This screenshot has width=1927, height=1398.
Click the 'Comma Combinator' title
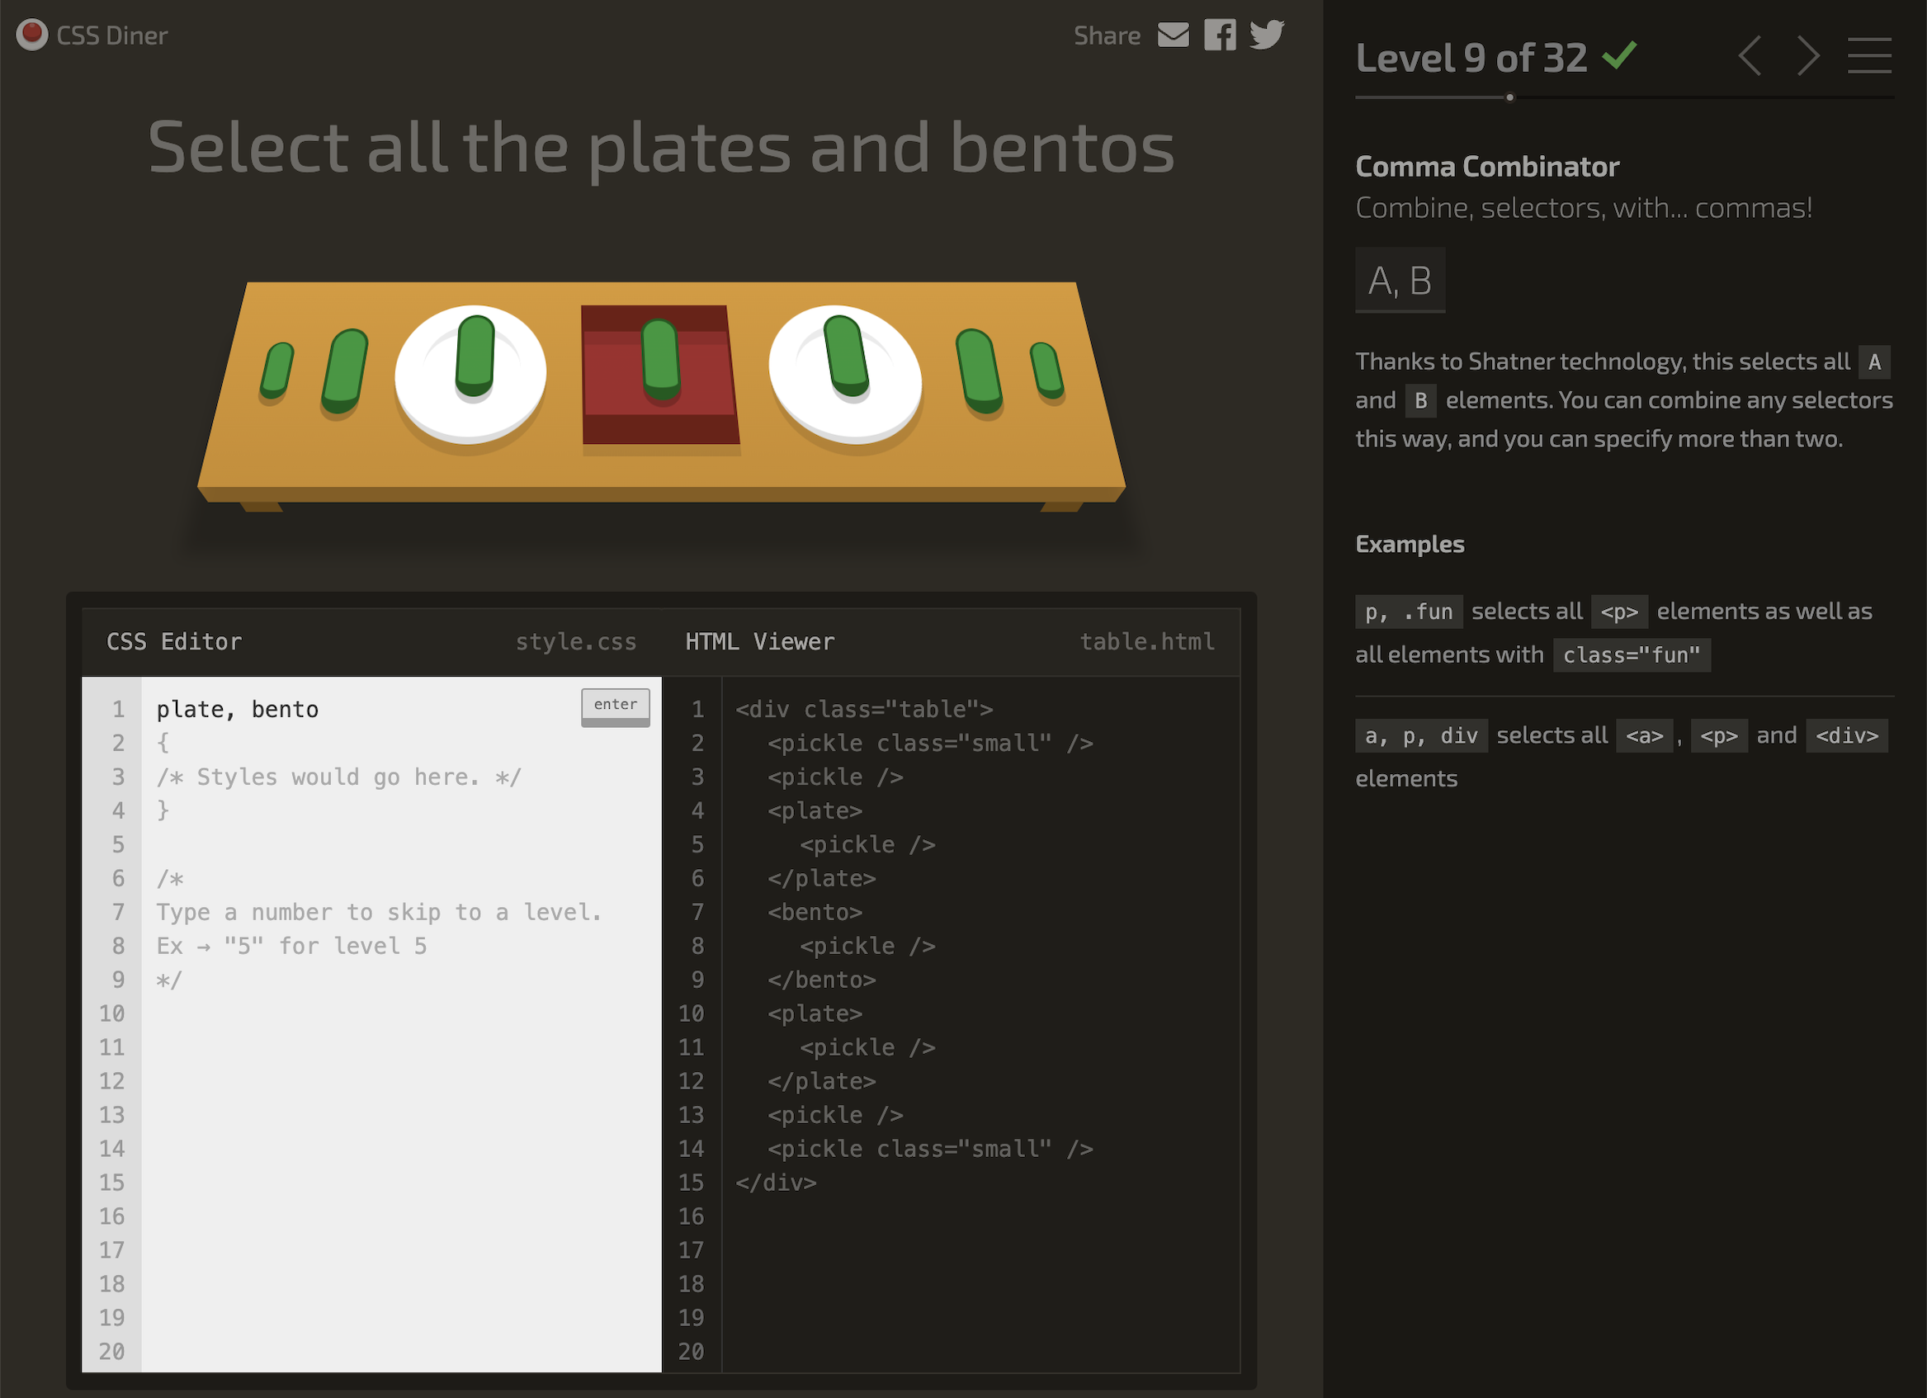click(1487, 167)
